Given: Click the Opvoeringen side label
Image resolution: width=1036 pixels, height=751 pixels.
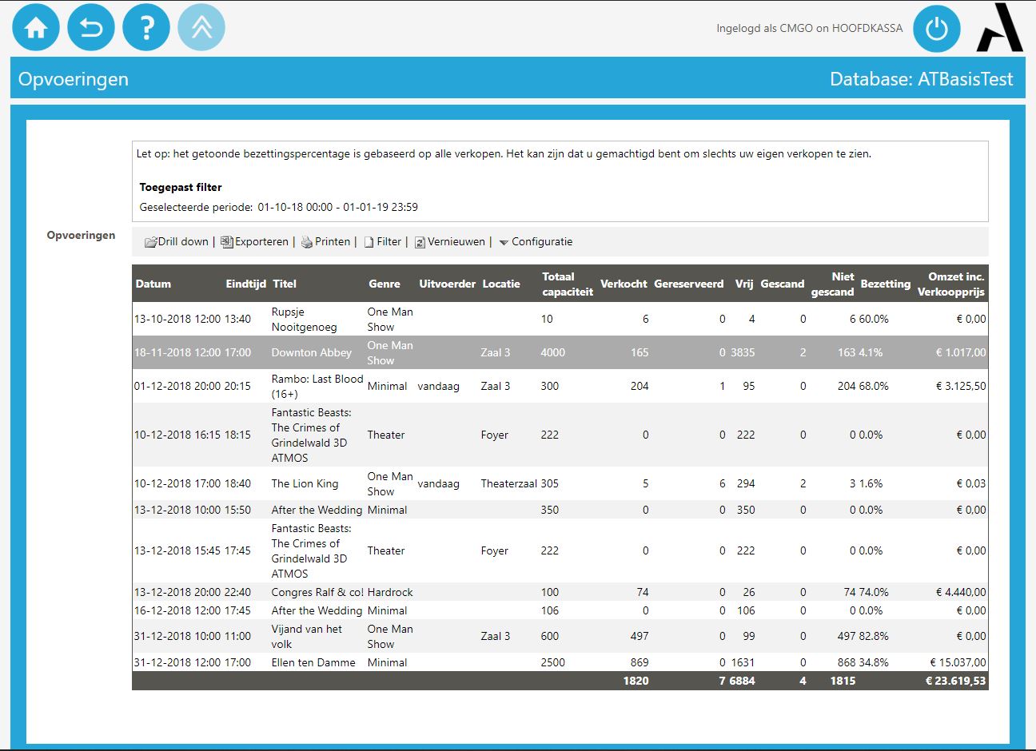Looking at the screenshot, I should point(81,235).
